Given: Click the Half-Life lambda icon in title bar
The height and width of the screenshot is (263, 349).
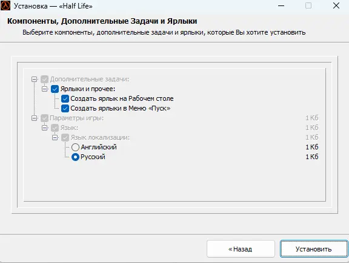Looking at the screenshot, I should click(x=5, y=5).
